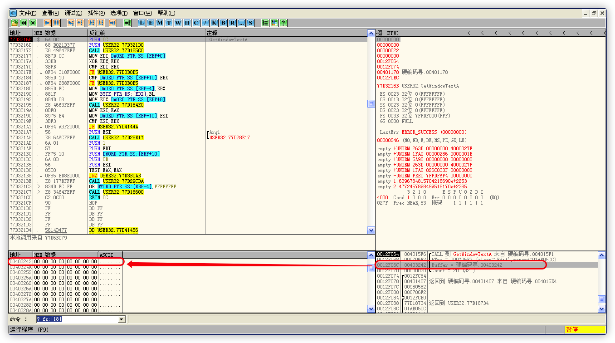Image resolution: width=615 pixels, height=343 pixels.
Task: Click the 反汇编 column header
Action: [x=146, y=33]
